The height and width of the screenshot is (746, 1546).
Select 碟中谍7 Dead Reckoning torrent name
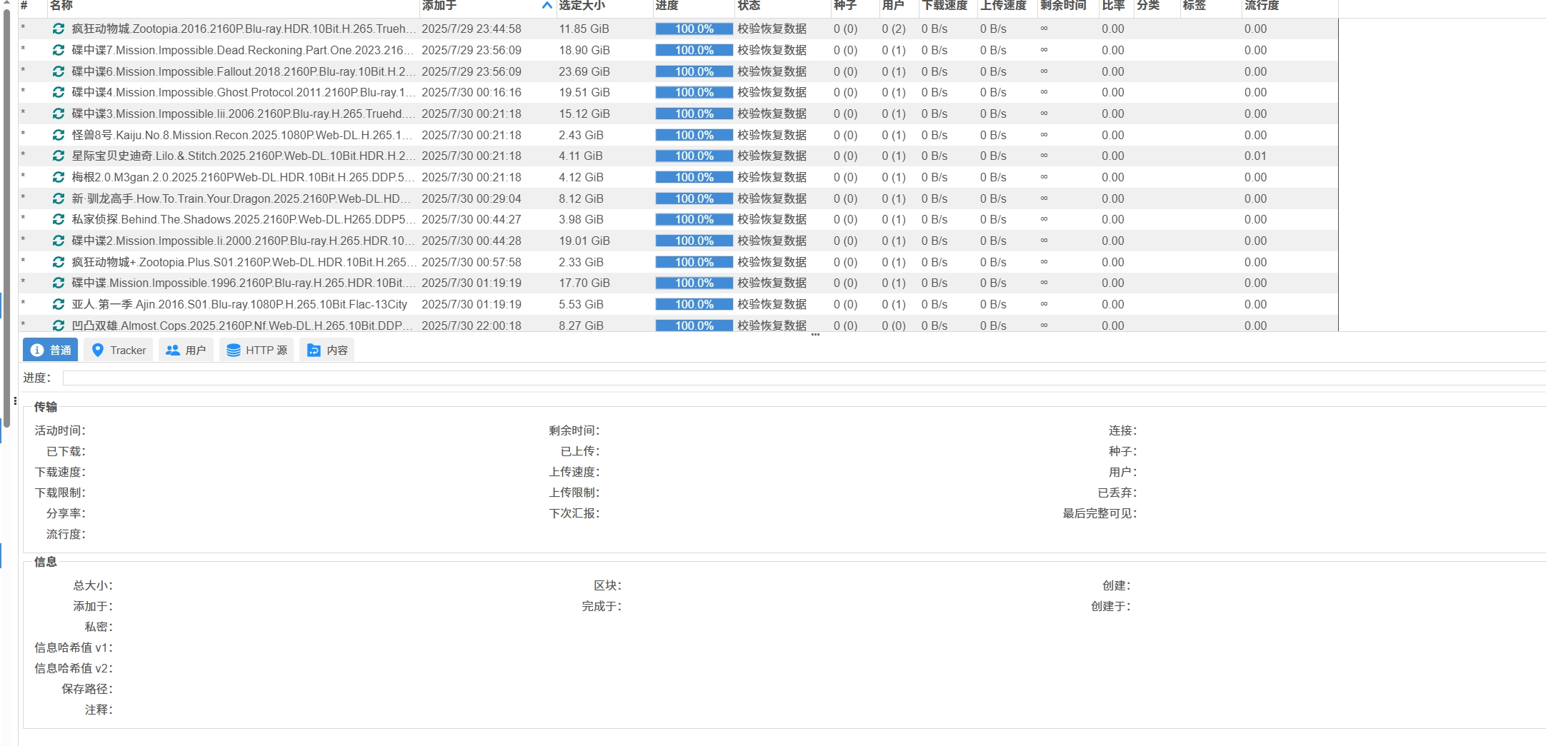click(244, 50)
